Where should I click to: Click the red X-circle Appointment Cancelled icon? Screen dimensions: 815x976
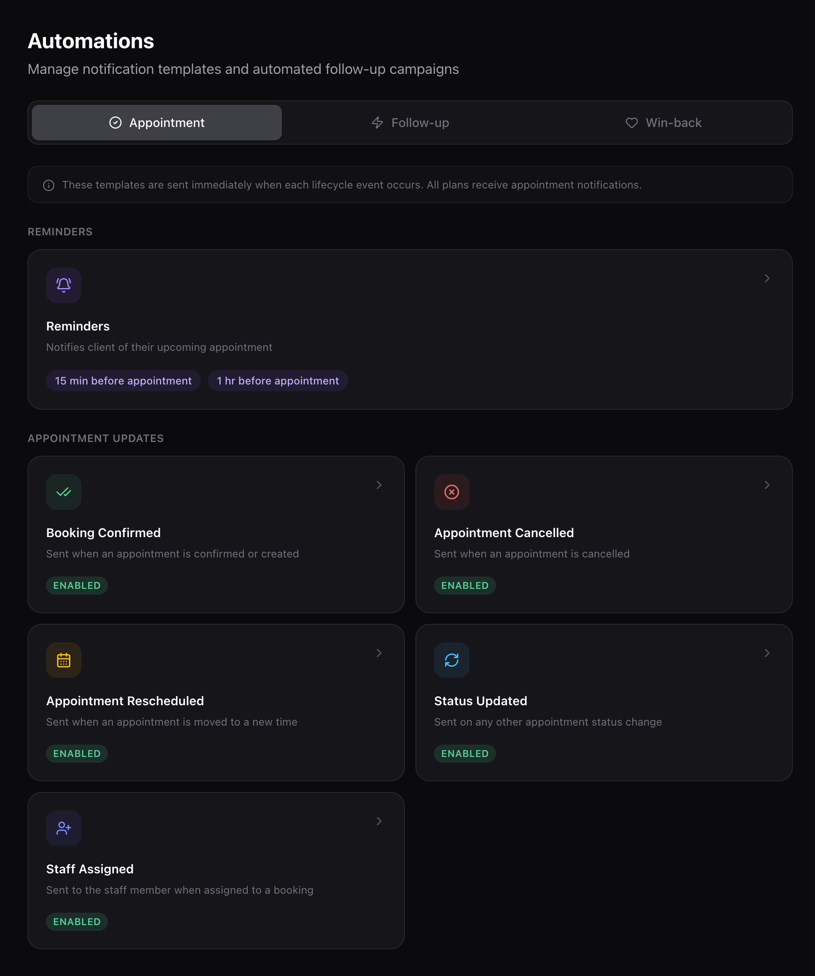pyautogui.click(x=451, y=492)
